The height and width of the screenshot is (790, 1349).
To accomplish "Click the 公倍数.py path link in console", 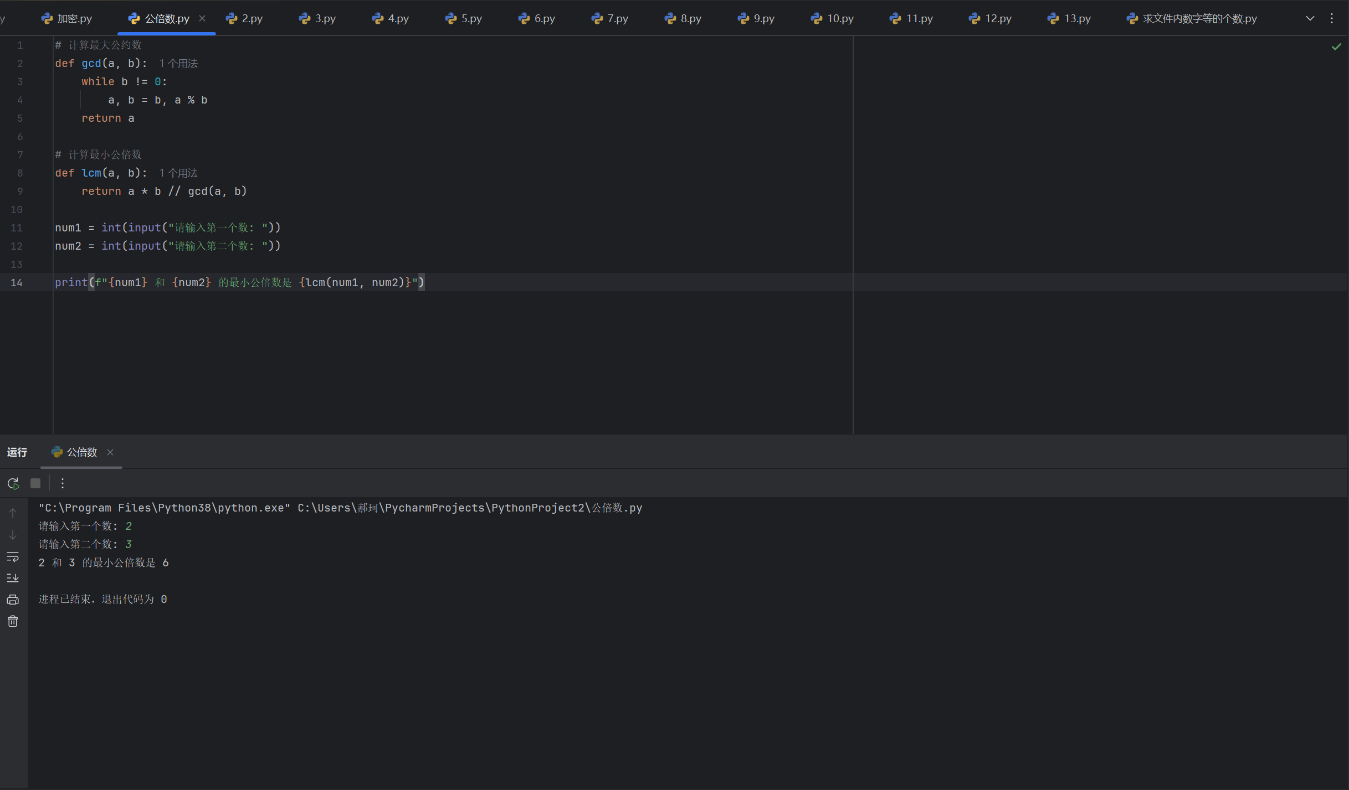I will pyautogui.click(x=470, y=508).
